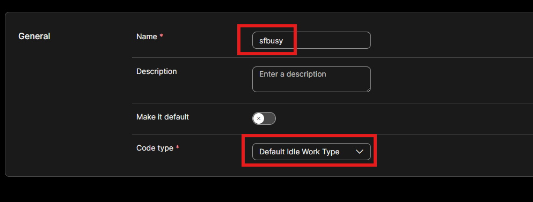Click the General section heading

click(x=34, y=36)
